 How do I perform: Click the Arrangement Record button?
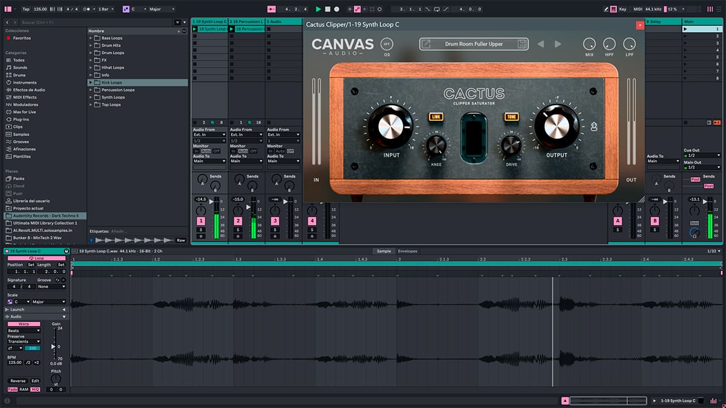pos(336,9)
